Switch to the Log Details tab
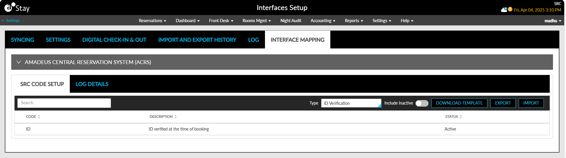The image size is (566, 158). [92, 84]
